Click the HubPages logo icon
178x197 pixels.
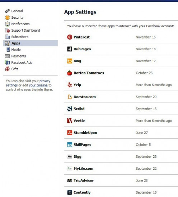pos(70,49)
